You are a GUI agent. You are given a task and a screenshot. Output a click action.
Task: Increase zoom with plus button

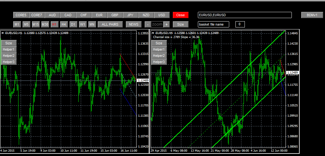[x=167, y=24]
